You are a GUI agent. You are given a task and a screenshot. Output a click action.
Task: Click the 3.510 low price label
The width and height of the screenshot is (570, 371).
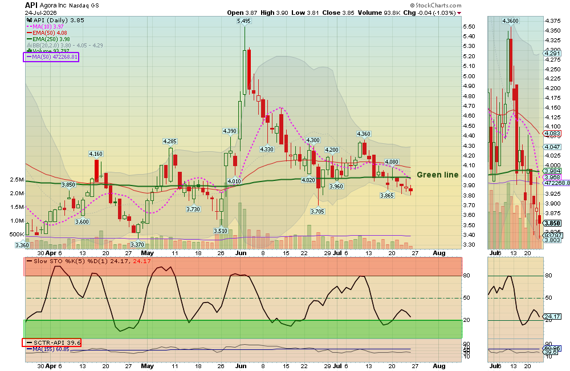click(221, 231)
